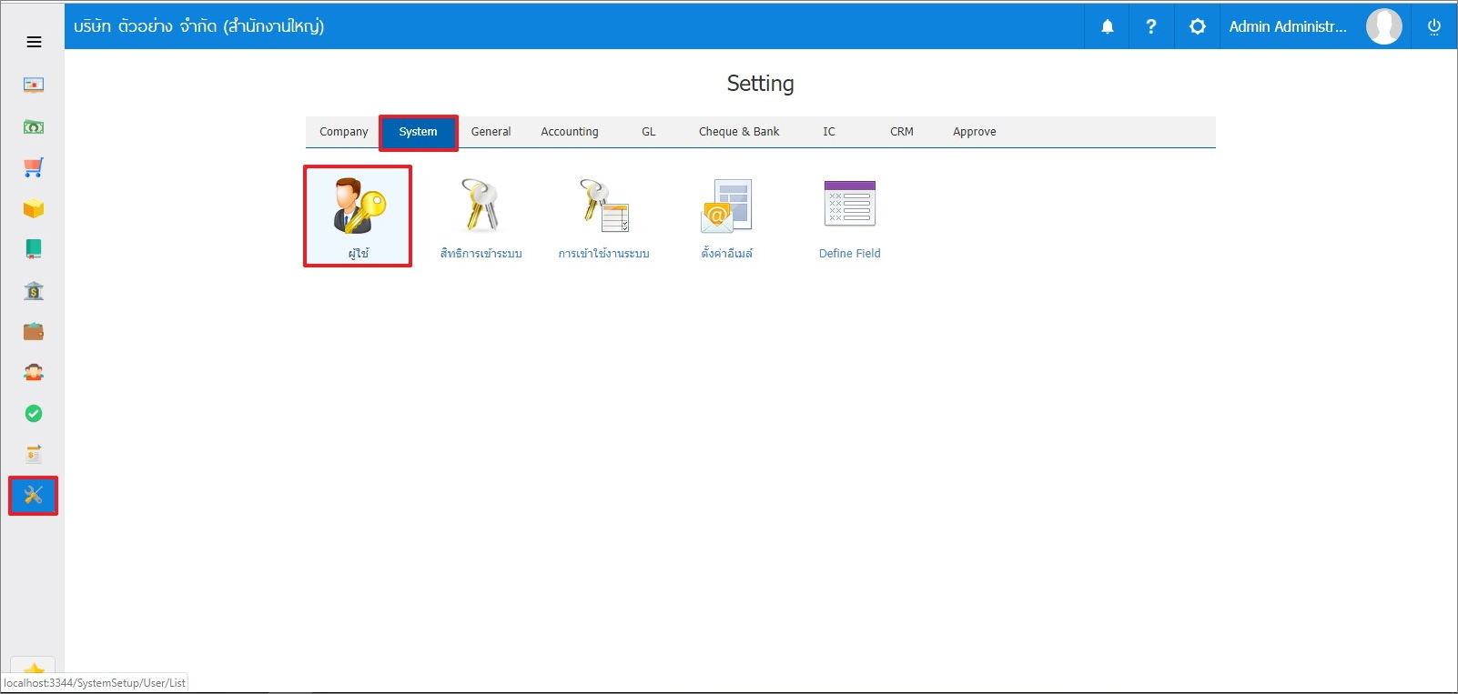The width and height of the screenshot is (1458, 694).
Task: Switch to the General tab
Action: [x=491, y=132]
